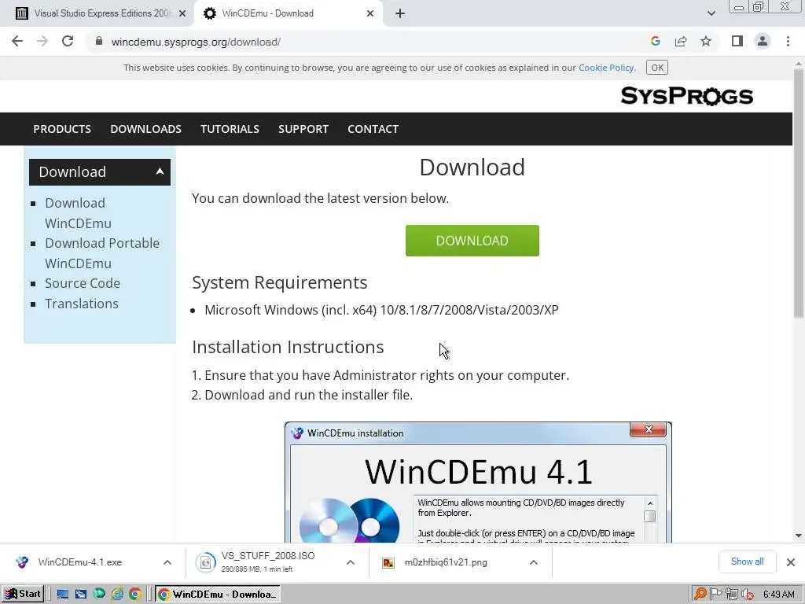Click the Show Desktop quick launch icon
Screen dimensions: 805x604
click(x=63, y=595)
